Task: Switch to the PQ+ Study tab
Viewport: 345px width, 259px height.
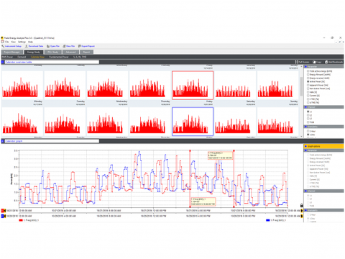Action: pos(52,52)
